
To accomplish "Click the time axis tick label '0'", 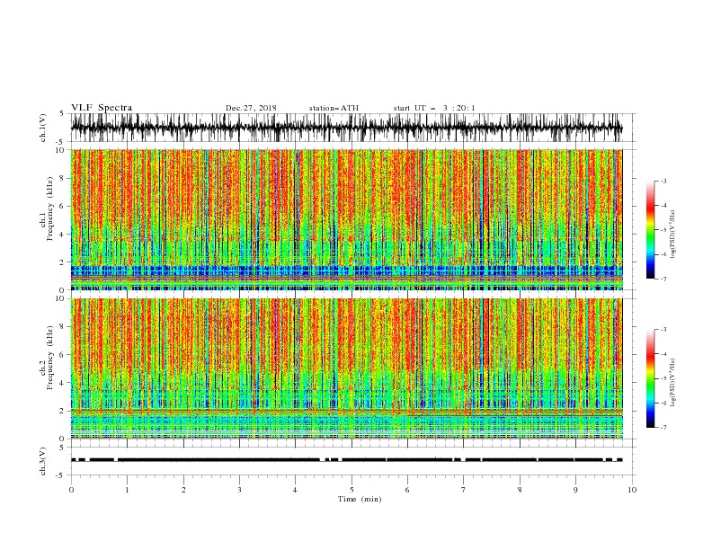I will 71,490.
